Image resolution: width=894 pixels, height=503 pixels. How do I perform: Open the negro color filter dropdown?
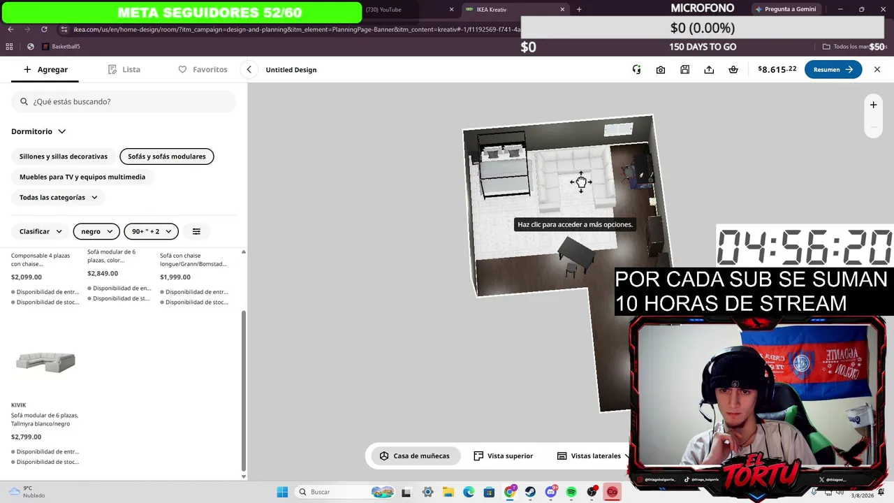coord(96,231)
